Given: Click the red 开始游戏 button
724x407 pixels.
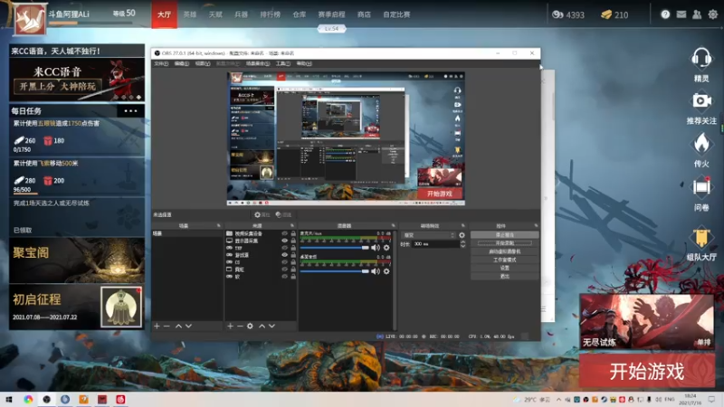Looking at the screenshot, I should point(647,371).
